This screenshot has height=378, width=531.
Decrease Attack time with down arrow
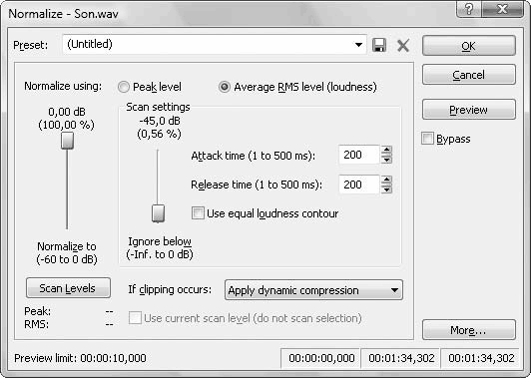[x=386, y=160]
